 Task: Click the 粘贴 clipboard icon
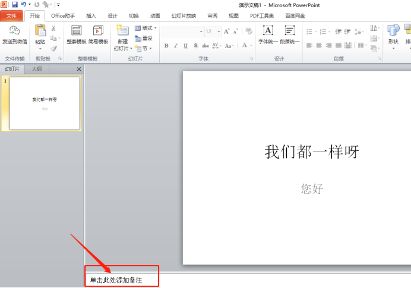[40, 30]
